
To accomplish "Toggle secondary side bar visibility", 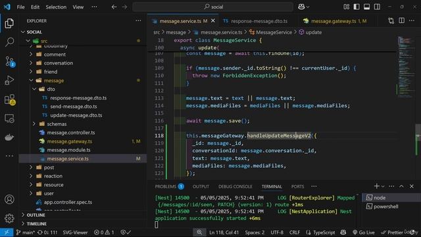I will (377, 7).
